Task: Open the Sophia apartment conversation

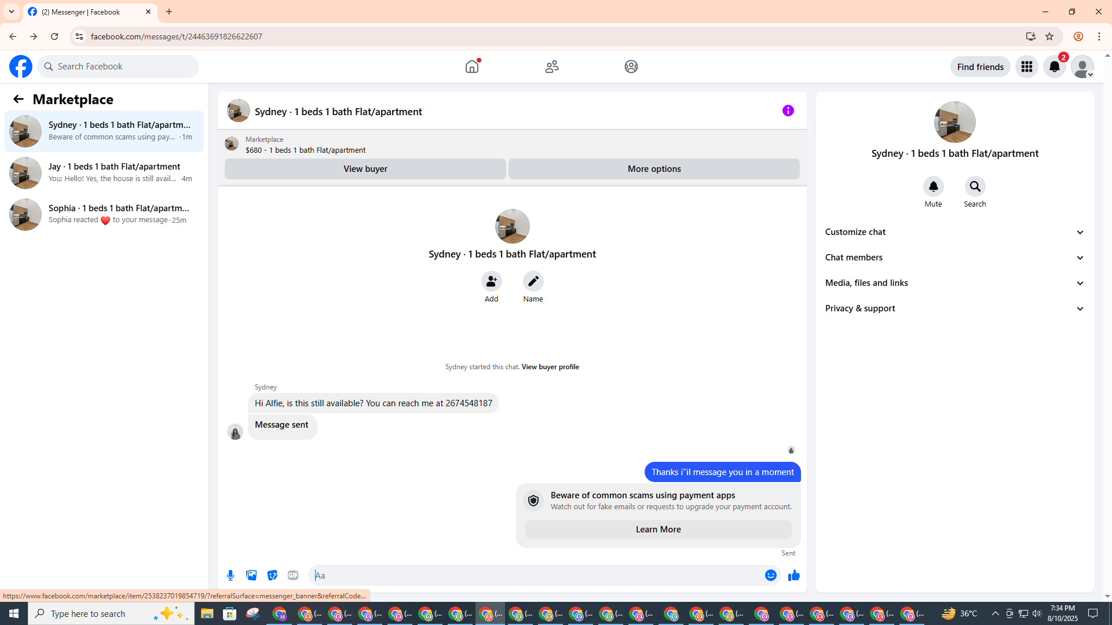Action: 104,214
